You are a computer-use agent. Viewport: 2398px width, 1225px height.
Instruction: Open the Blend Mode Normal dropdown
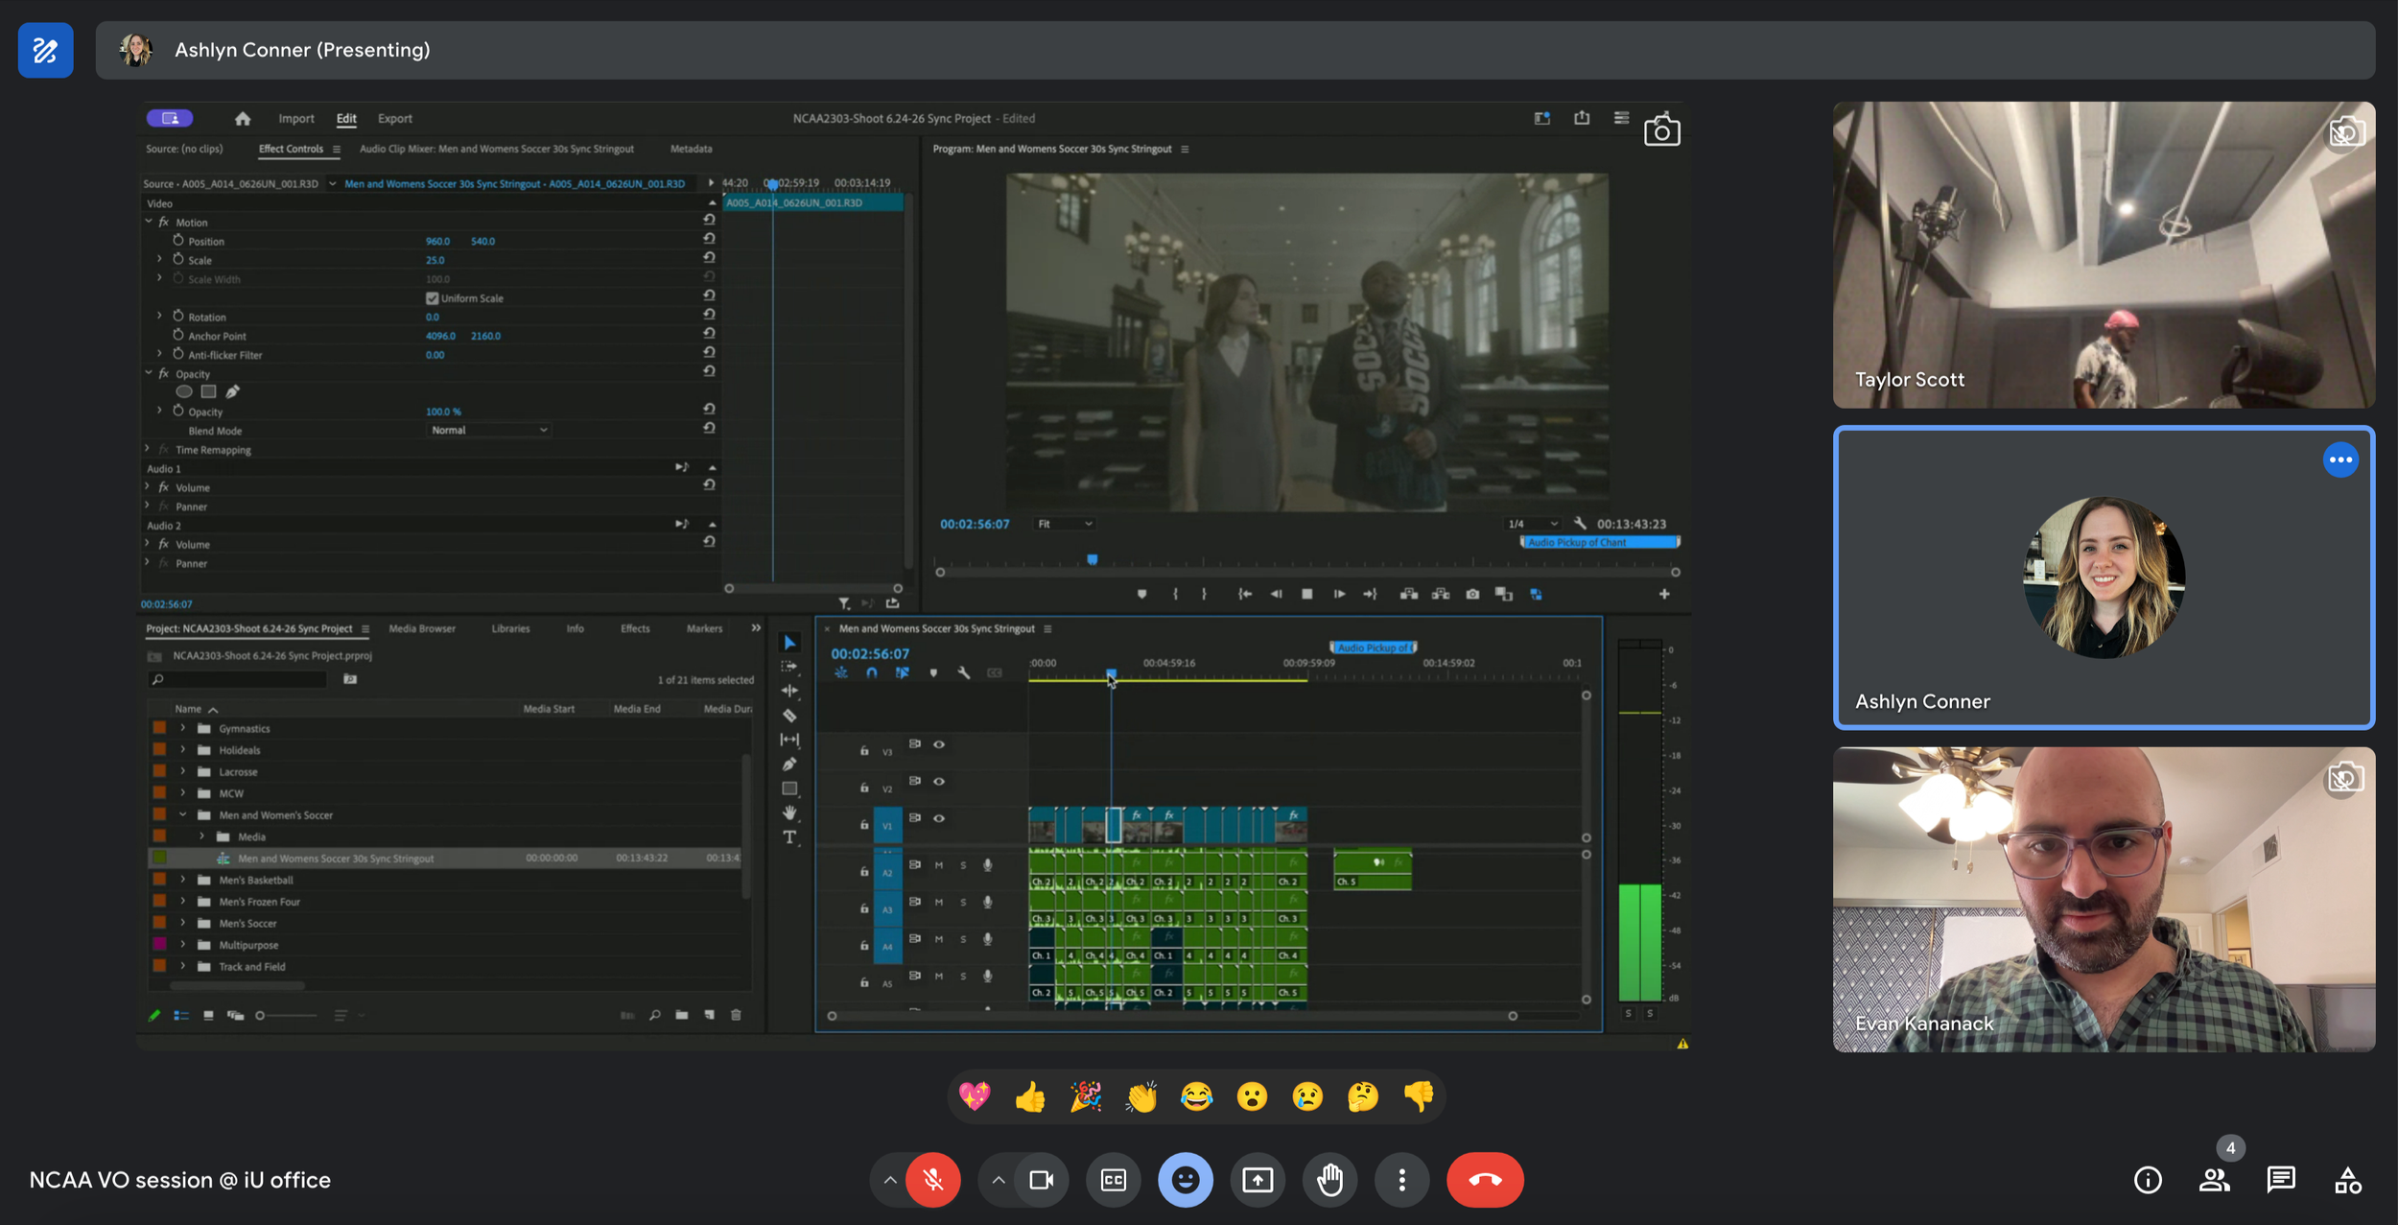(x=488, y=431)
